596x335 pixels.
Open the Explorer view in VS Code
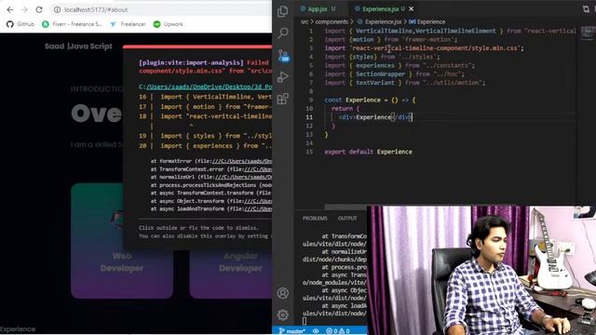[x=282, y=11]
